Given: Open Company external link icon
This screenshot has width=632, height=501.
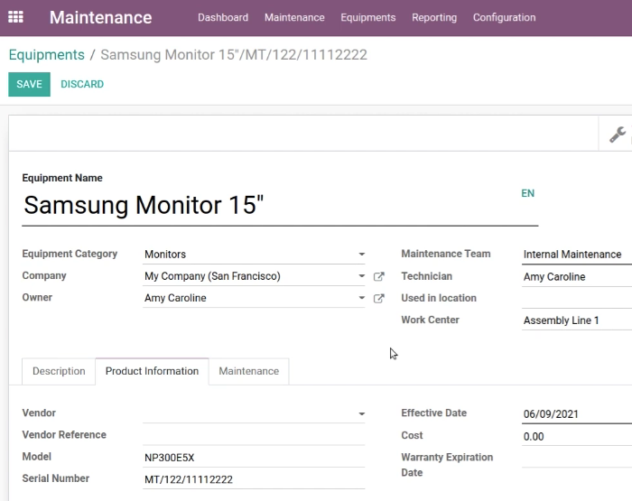Looking at the screenshot, I should 378,276.
